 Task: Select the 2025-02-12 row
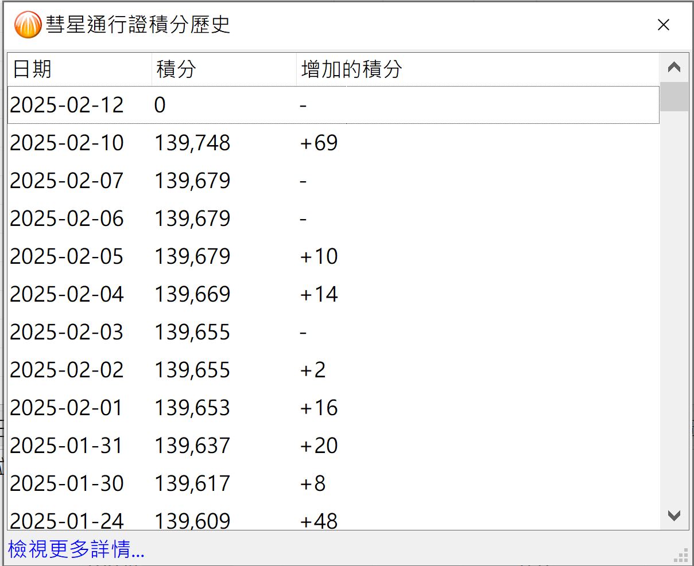coord(334,105)
